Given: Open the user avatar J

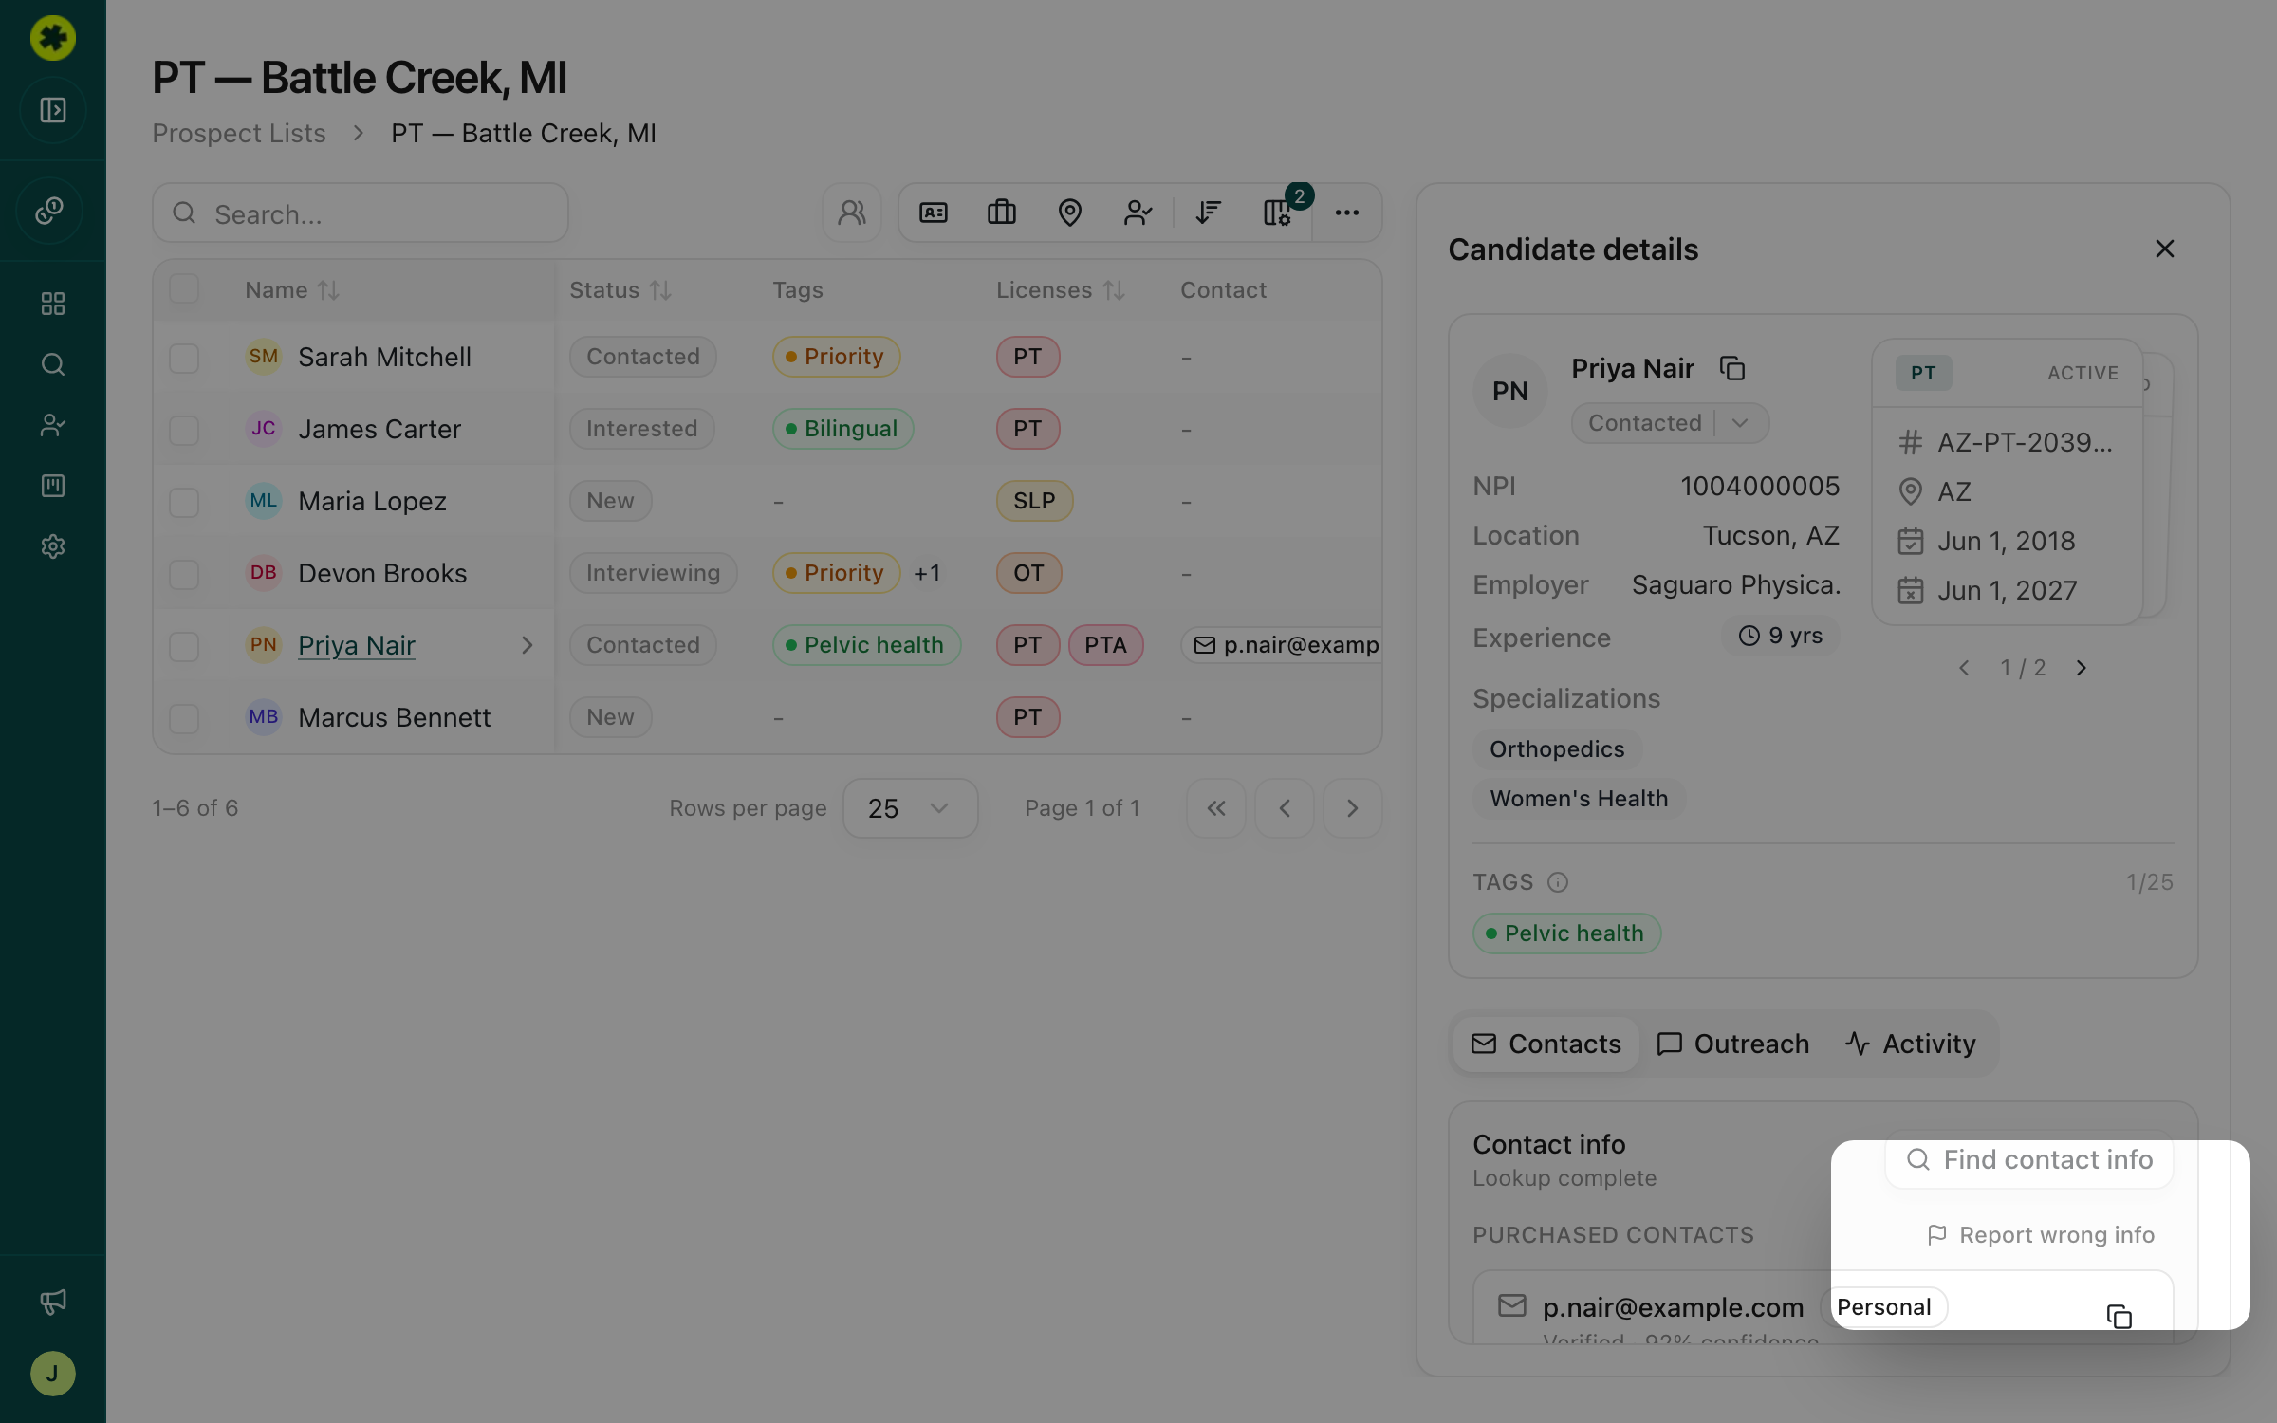Looking at the screenshot, I should click(53, 1374).
